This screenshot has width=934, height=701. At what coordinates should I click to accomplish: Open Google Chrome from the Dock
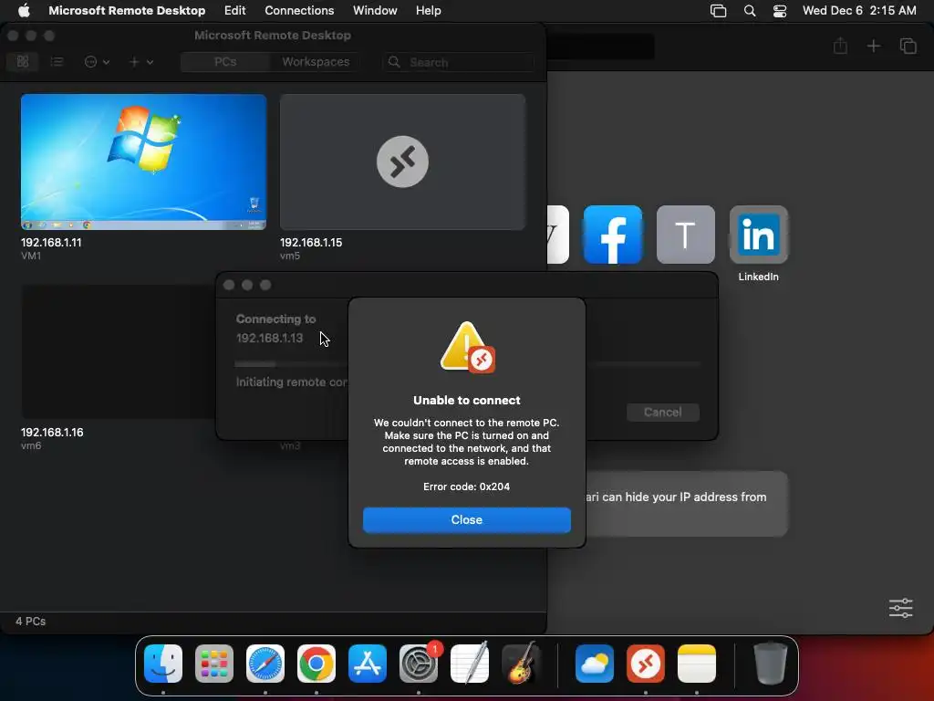317,664
